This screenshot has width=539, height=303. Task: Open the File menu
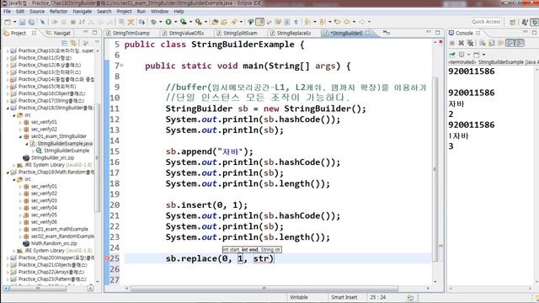click(7, 11)
